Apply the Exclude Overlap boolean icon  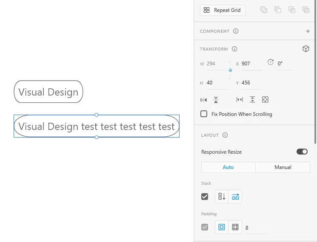tap(306, 10)
